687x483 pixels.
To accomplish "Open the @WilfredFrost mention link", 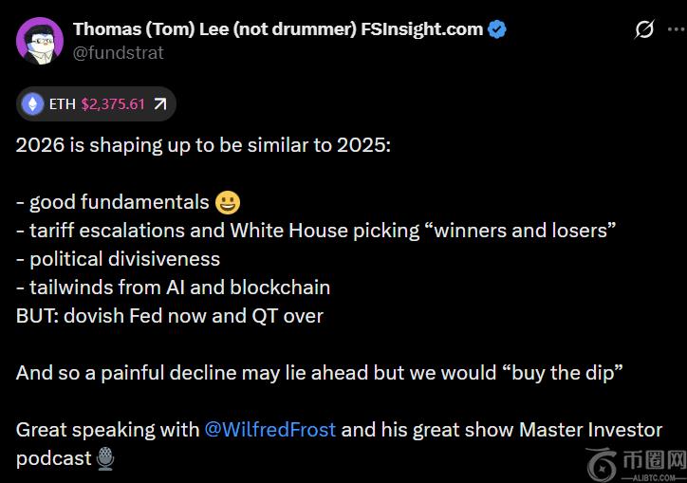I will (269, 430).
